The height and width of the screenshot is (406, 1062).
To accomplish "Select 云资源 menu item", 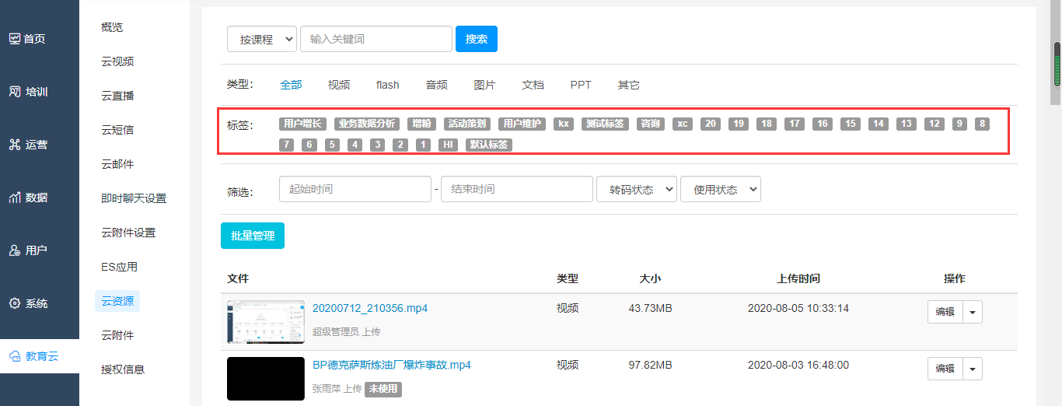I will 117,301.
